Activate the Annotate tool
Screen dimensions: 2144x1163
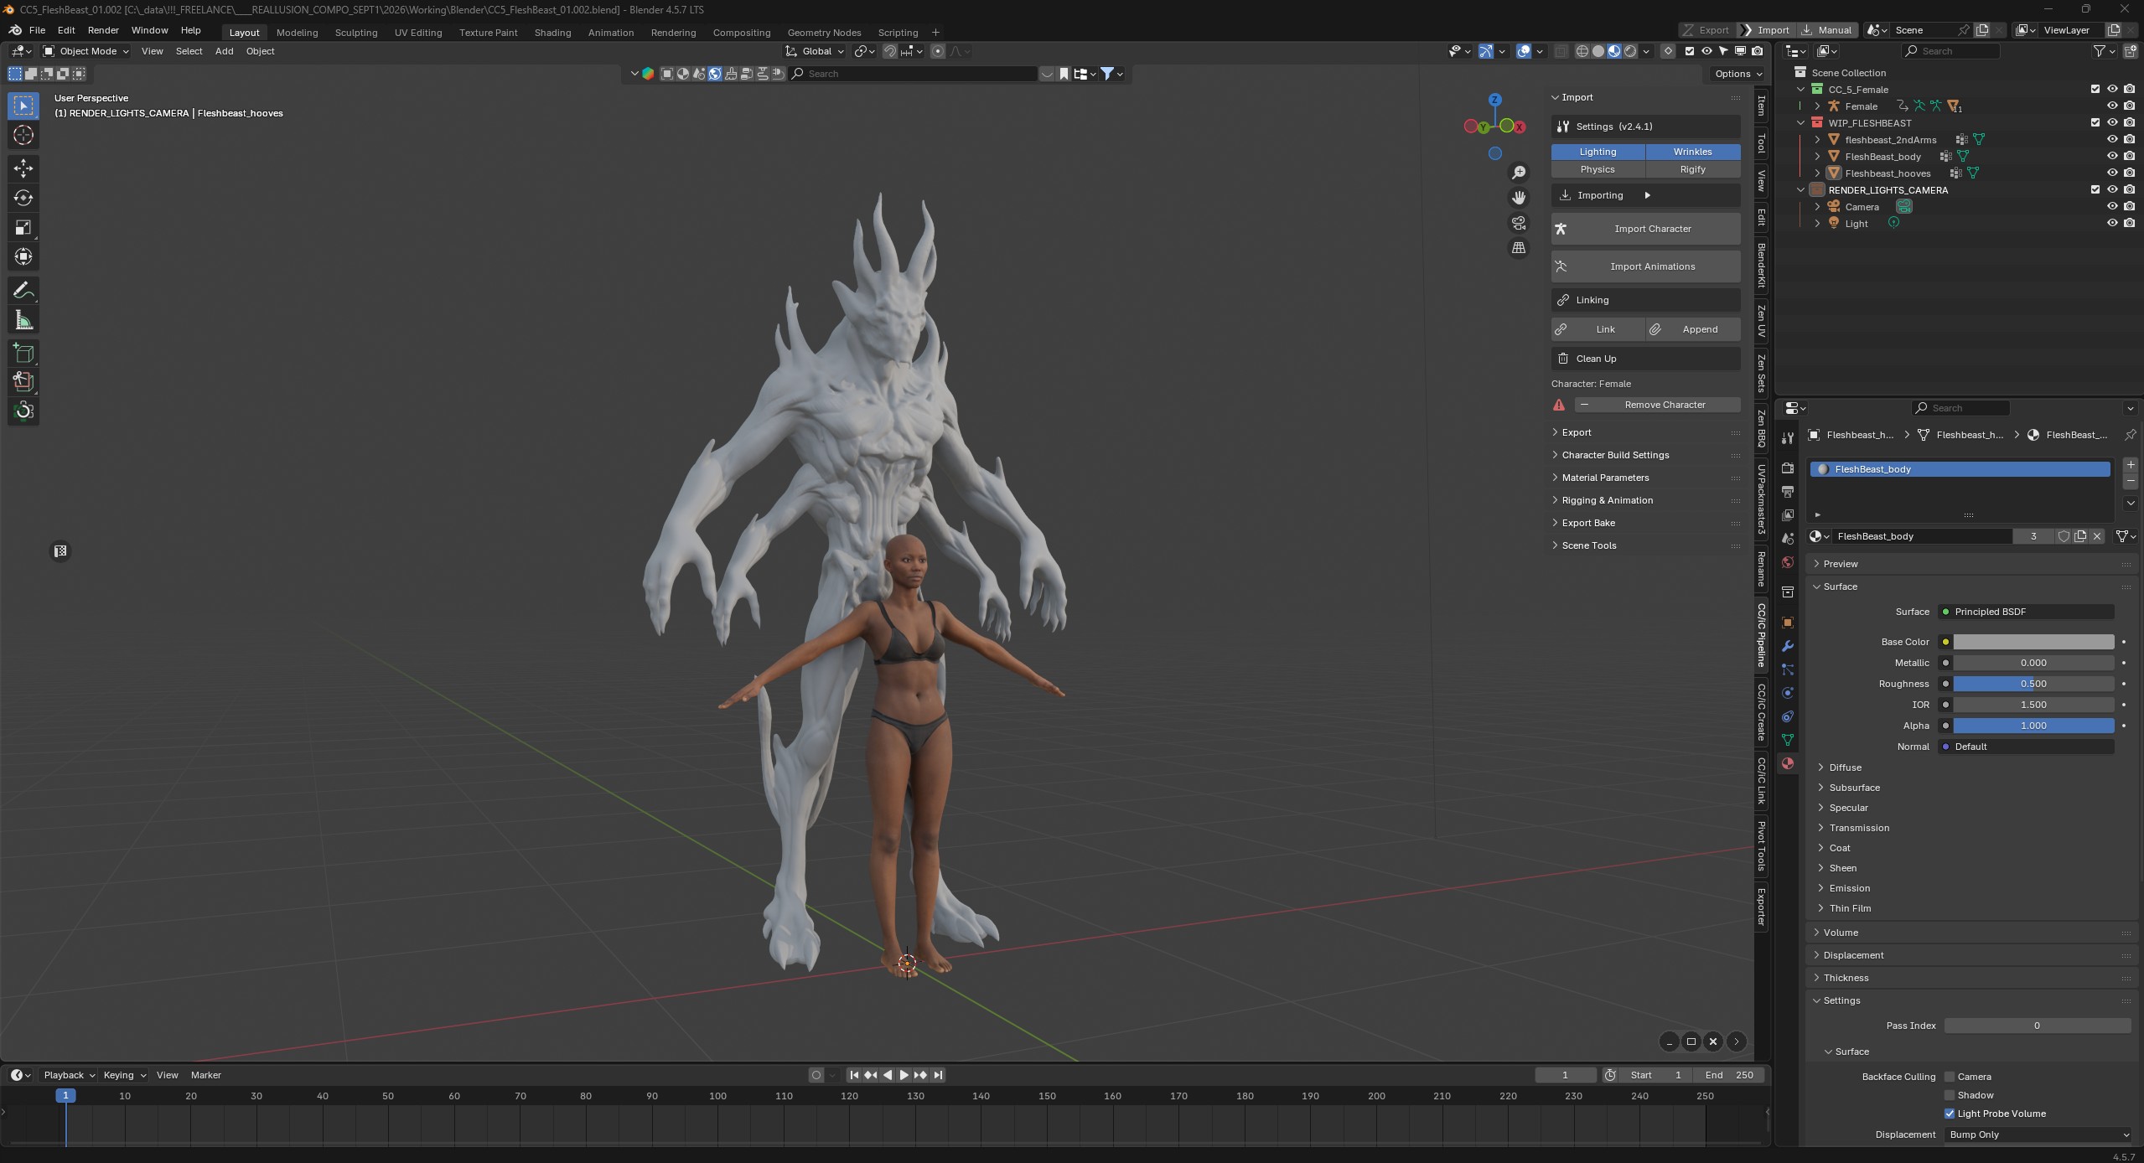[x=23, y=291]
